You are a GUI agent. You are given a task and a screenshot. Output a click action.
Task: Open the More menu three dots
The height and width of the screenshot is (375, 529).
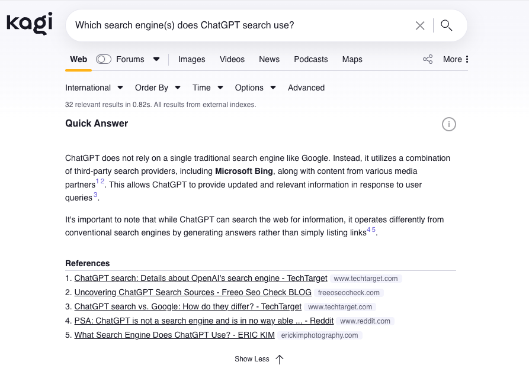467,59
